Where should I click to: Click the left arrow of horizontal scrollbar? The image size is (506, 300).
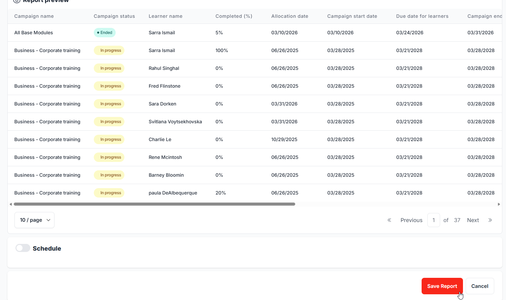tap(11, 204)
